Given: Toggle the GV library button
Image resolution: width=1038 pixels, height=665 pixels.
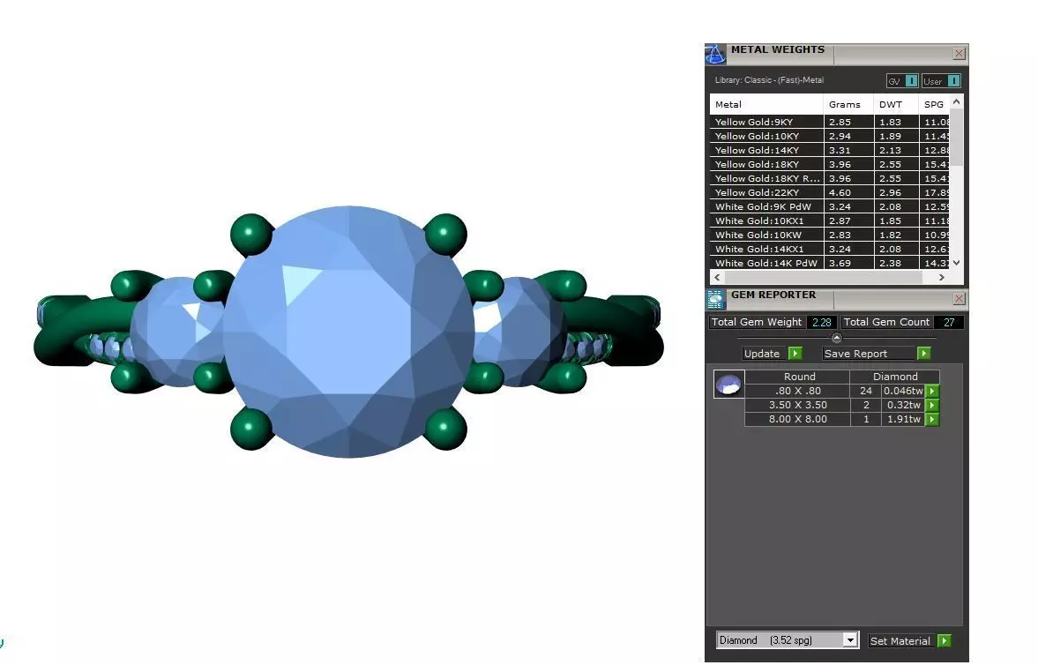Looking at the screenshot, I should (902, 81).
